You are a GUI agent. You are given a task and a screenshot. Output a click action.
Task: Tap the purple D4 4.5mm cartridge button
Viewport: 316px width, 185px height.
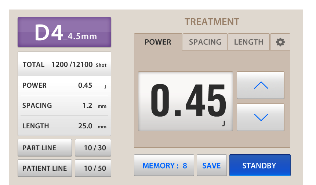(64, 32)
